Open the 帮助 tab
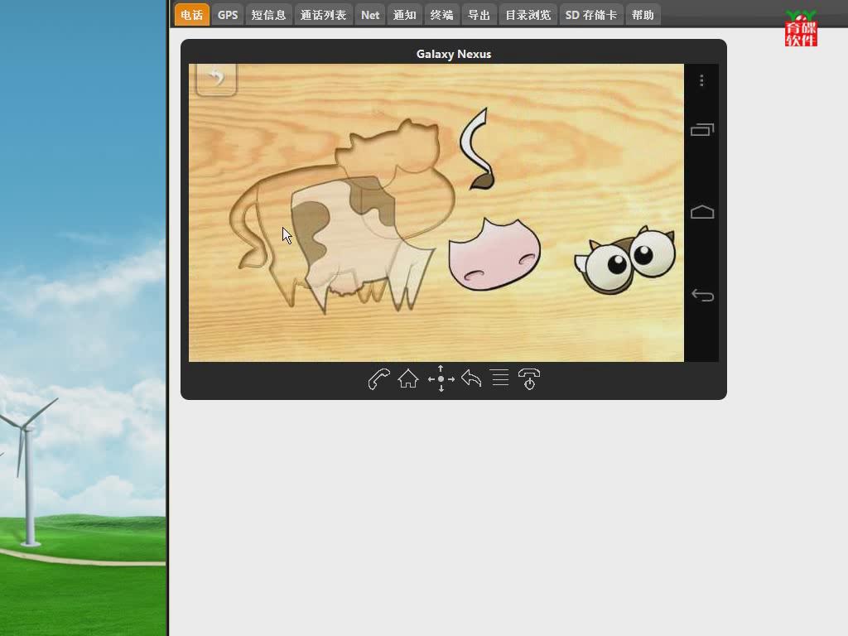Screen dimensions: 848x636 click(x=643, y=15)
